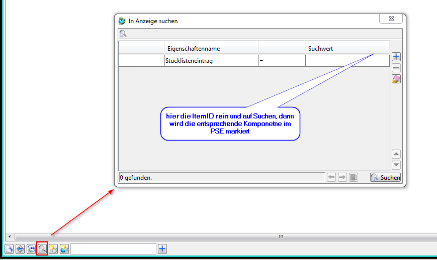This screenshot has height=260, width=437.
Task: Clear search criteria with eraser icon
Action: pyautogui.click(x=396, y=79)
